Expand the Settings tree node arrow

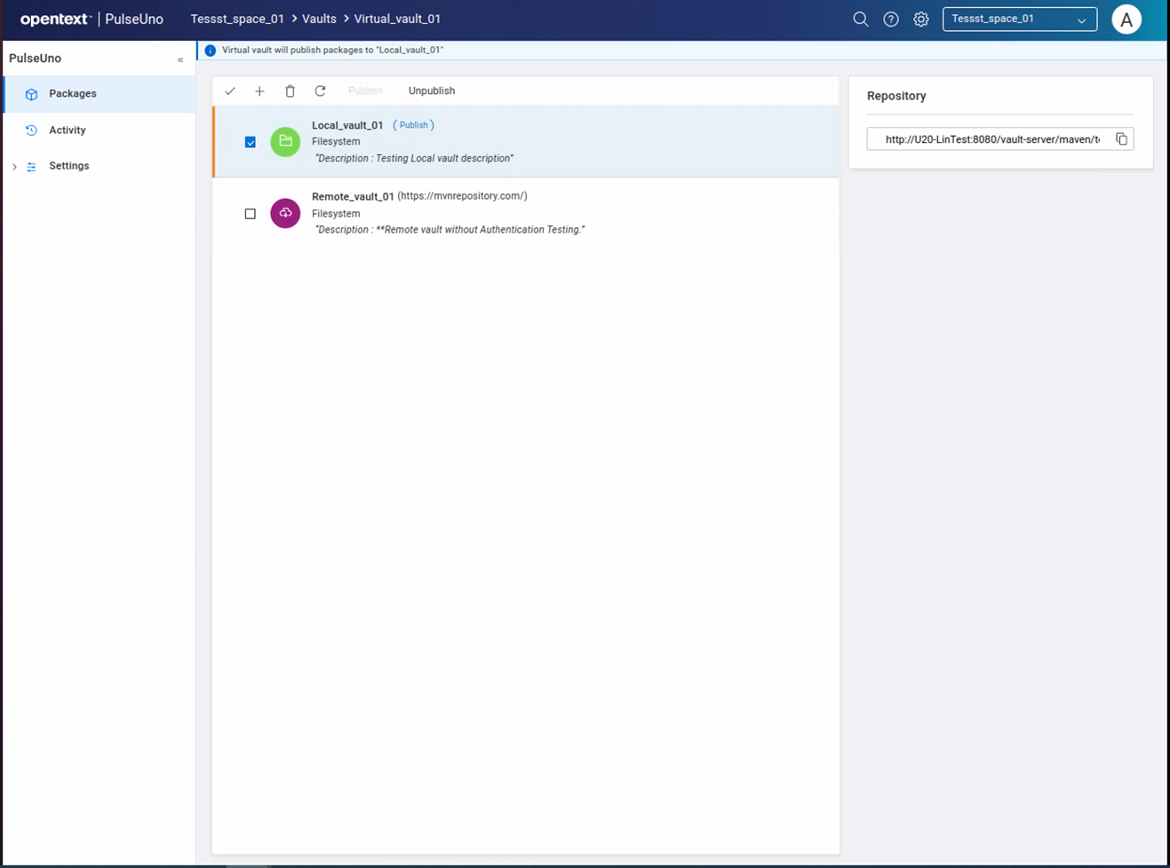pos(14,167)
